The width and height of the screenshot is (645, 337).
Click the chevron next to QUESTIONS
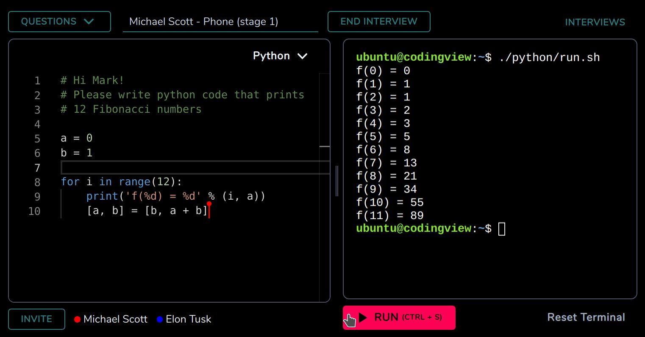pos(89,21)
